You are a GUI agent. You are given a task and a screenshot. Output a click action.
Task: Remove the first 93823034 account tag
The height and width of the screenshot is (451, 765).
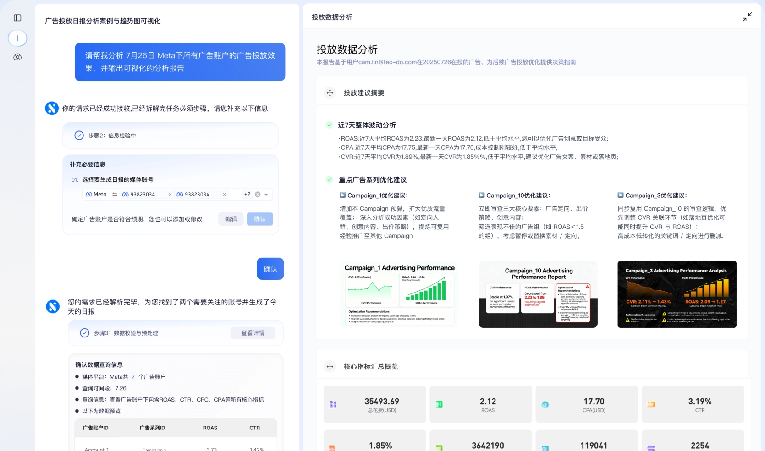pos(170,195)
